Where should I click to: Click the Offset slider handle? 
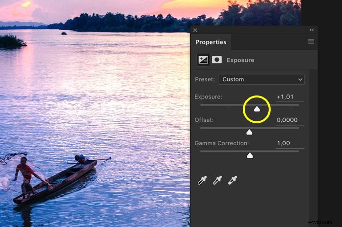point(249,132)
